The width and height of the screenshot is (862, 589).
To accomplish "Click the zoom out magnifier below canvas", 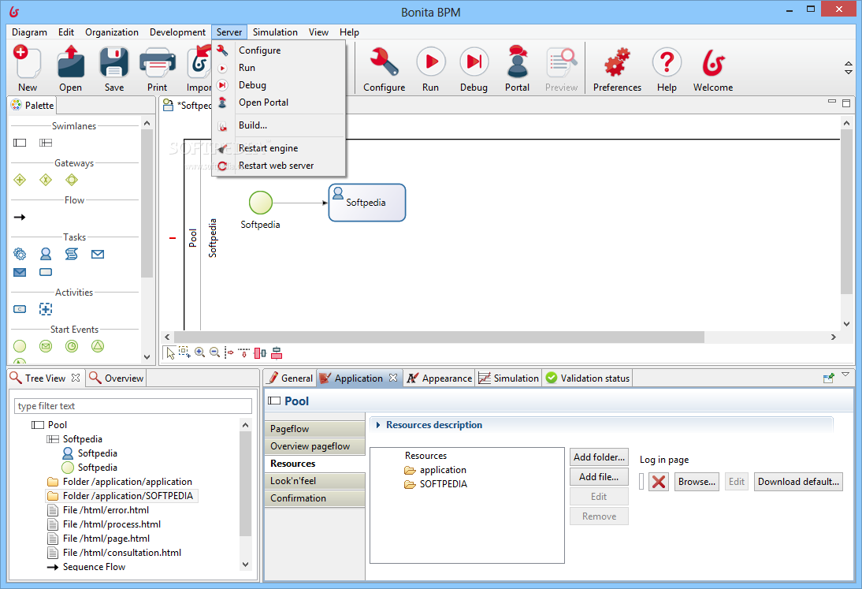I will click(215, 352).
